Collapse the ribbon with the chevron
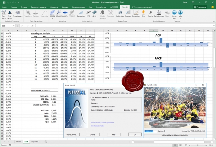The image size is (216, 147). coord(213,21)
